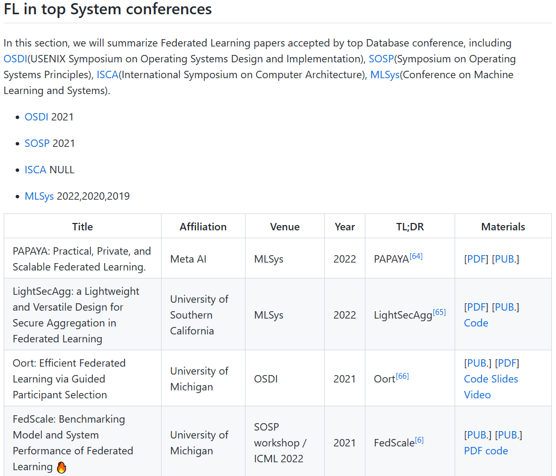Open the MLSys link in the intro paragraph
Screen dimensions: 556x476
click(384, 74)
